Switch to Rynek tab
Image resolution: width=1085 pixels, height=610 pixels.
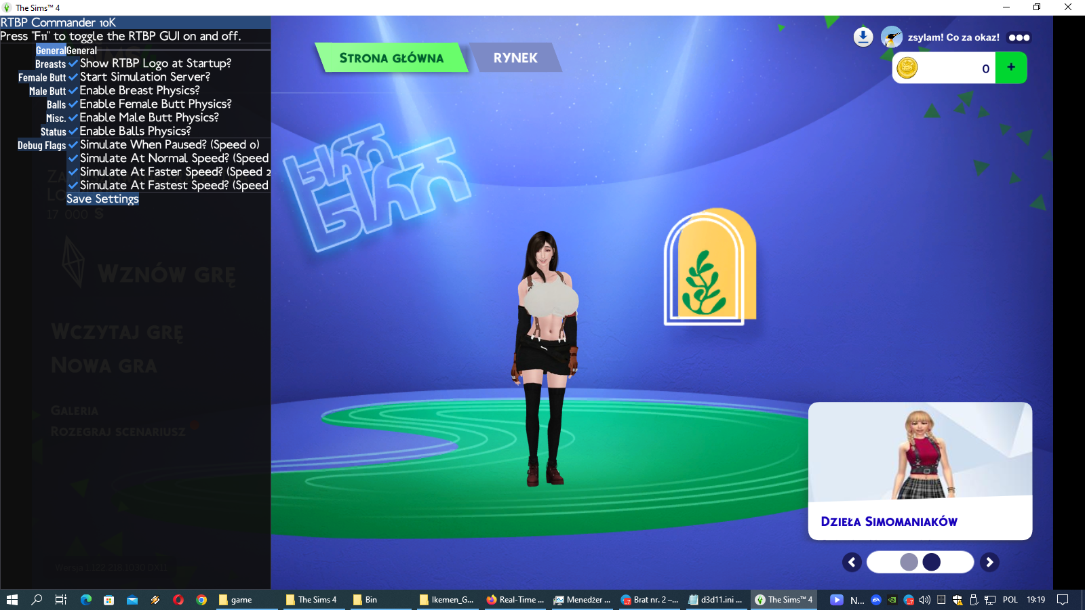(515, 58)
